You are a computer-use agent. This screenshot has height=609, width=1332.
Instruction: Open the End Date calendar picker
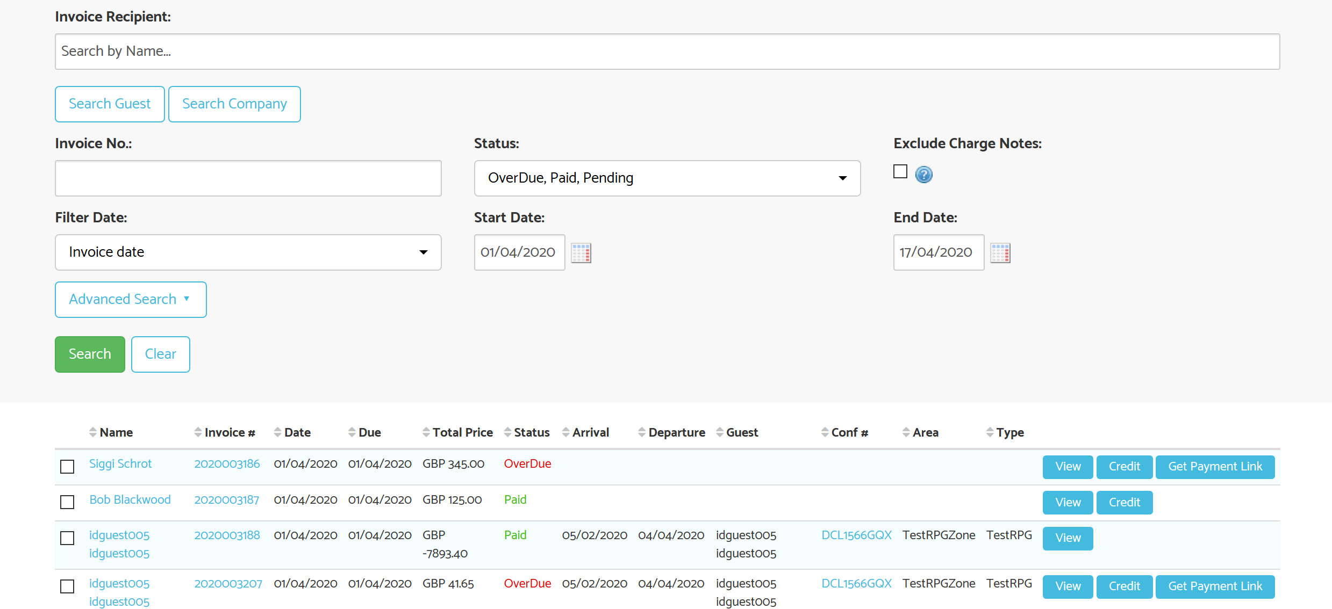point(1000,252)
